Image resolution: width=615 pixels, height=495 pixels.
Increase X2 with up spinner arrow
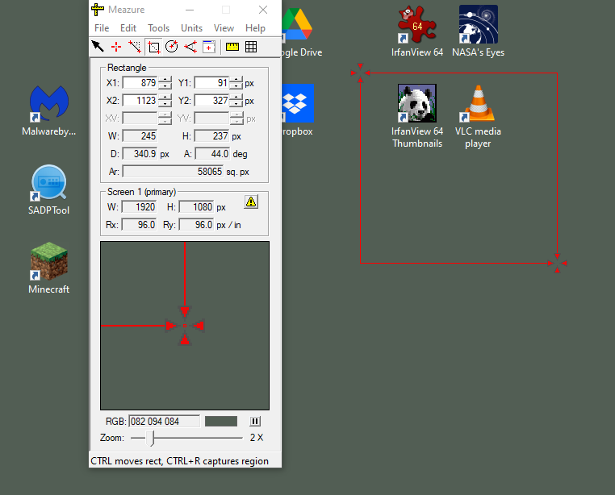(x=165, y=98)
